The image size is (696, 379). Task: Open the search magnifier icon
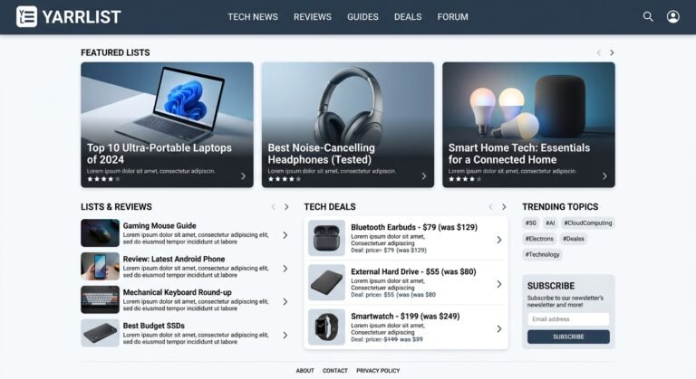tap(648, 17)
